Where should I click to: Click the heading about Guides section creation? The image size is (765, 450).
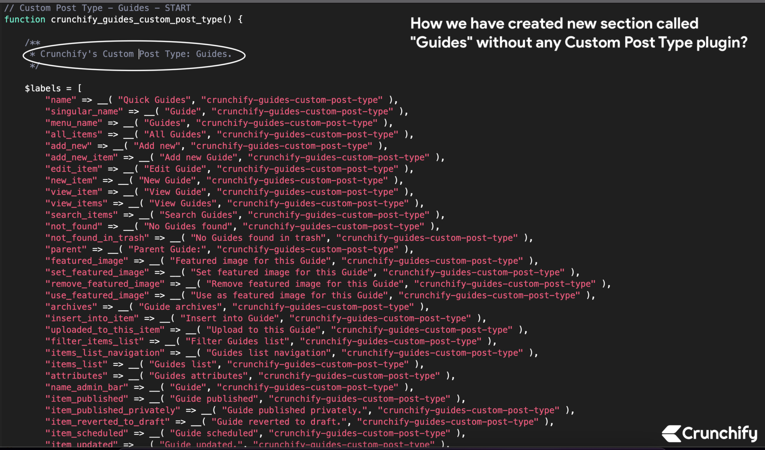point(579,33)
